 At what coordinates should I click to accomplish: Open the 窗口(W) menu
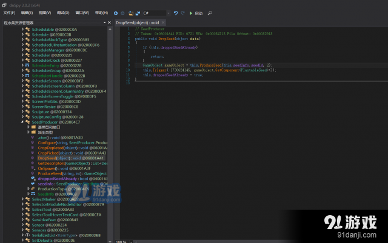coord(82,13)
